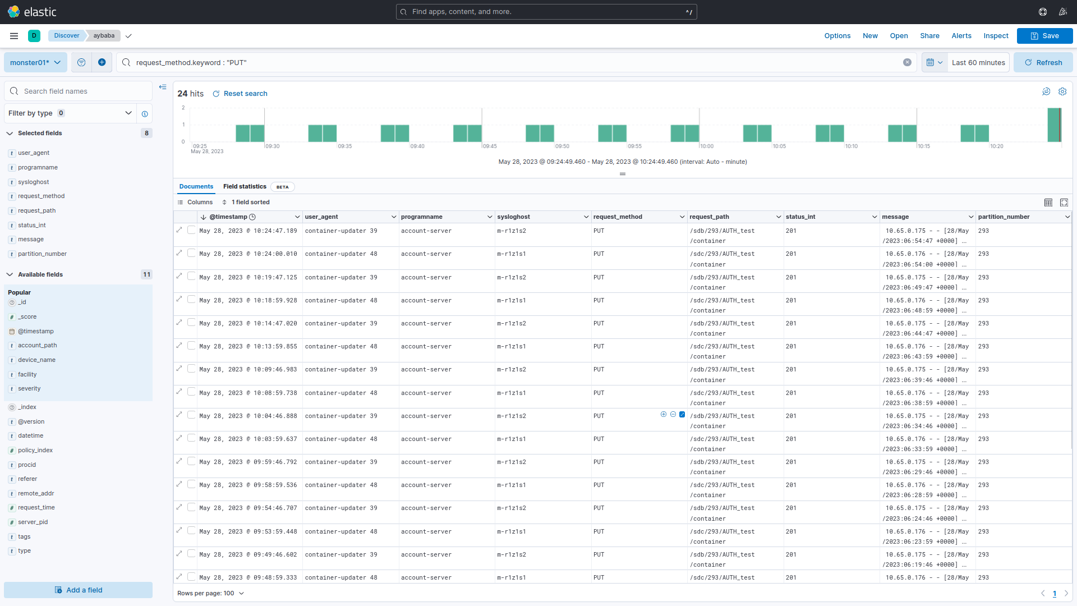Open the hamburger navigation menu
Screen dimensions: 1077x606
click(x=14, y=36)
